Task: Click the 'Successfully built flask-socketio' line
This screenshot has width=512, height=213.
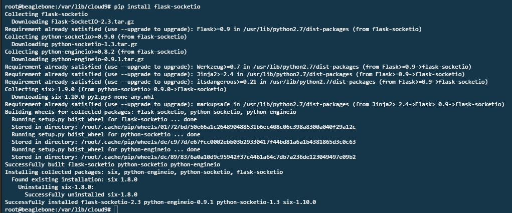Action: point(113,164)
